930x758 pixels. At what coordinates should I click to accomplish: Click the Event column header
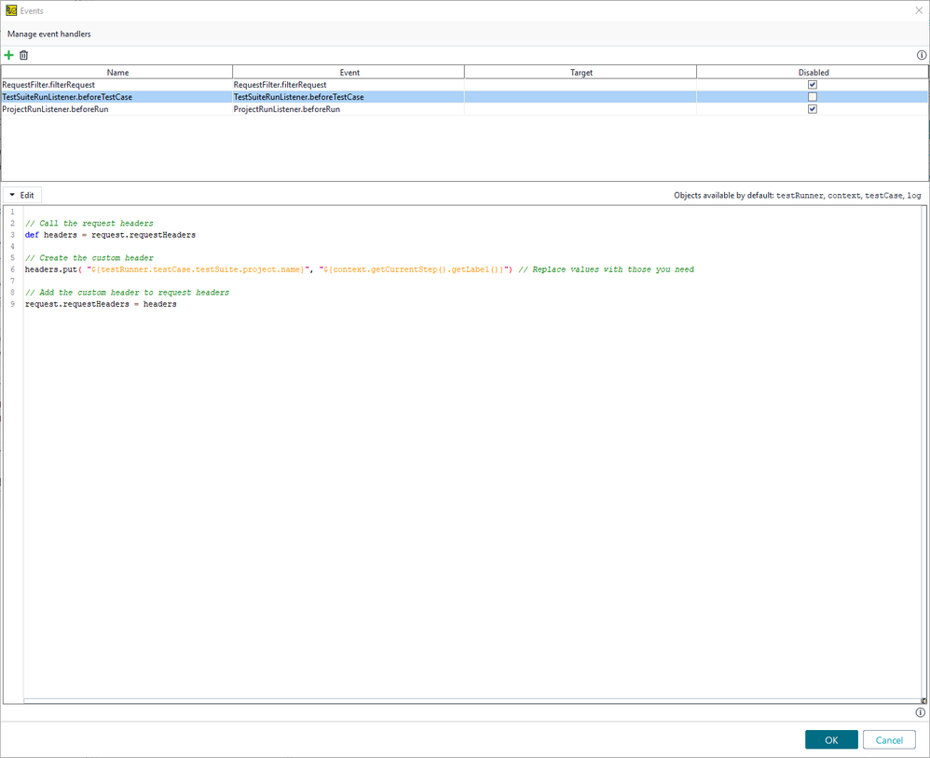tap(349, 72)
